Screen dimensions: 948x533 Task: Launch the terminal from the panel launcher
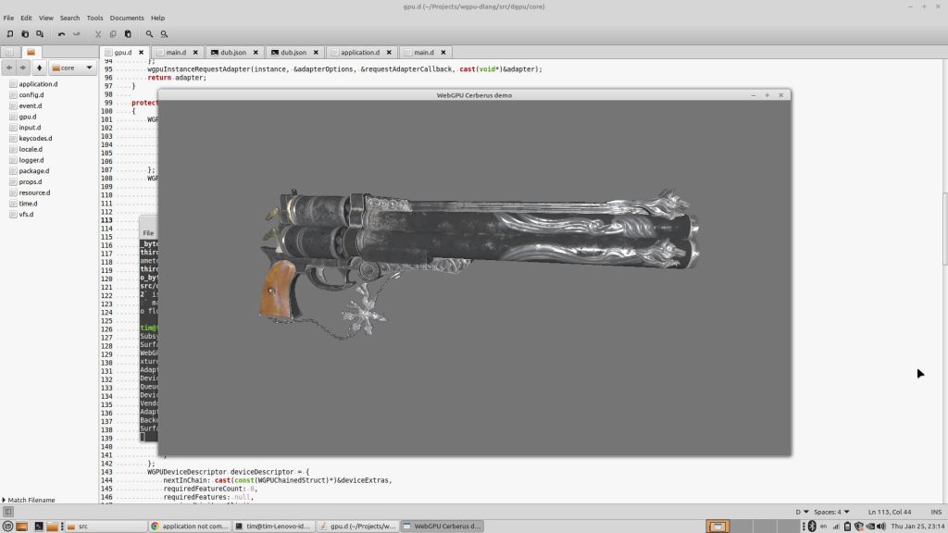(x=38, y=527)
